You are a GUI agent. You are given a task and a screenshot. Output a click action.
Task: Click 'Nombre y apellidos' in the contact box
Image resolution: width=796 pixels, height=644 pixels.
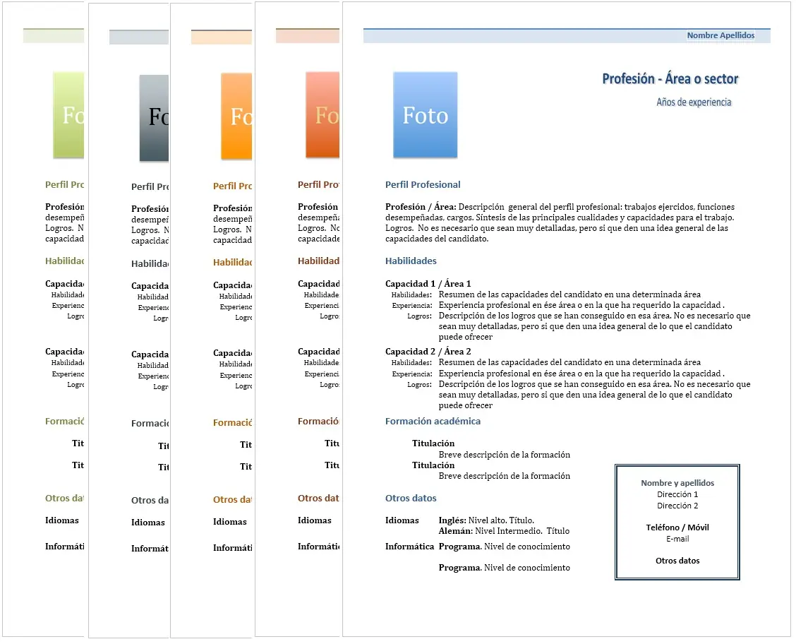pos(677,483)
